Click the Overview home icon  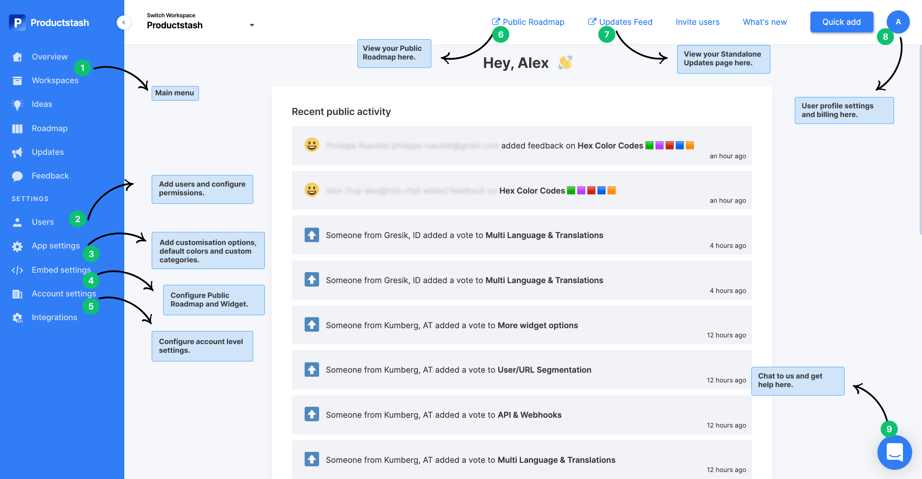[x=17, y=57]
